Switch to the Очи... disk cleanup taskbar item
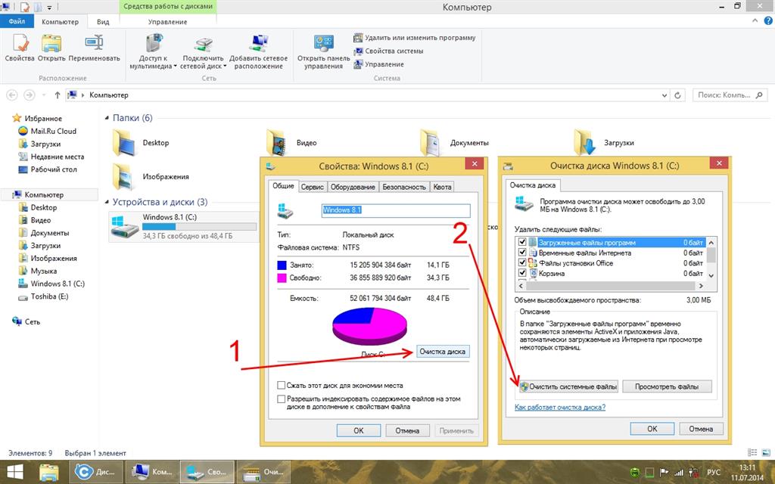Viewport: 775px width, 484px height. tap(264, 472)
